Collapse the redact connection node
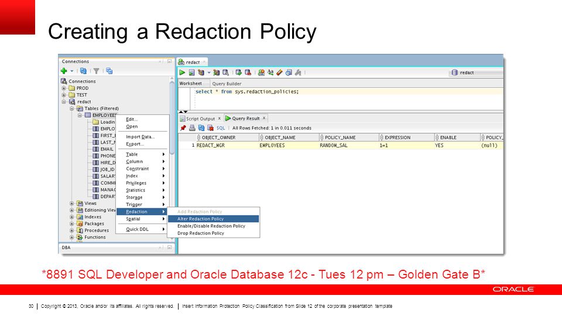Viewport: 562px width, 316px height. tap(64, 102)
